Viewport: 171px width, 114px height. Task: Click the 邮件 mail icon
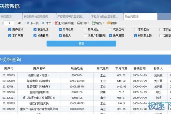point(109,23)
